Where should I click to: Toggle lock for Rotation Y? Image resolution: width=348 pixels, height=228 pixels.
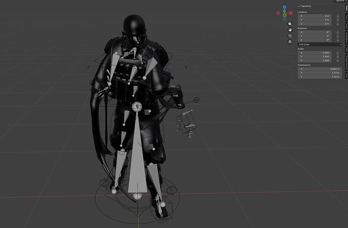click(337, 36)
